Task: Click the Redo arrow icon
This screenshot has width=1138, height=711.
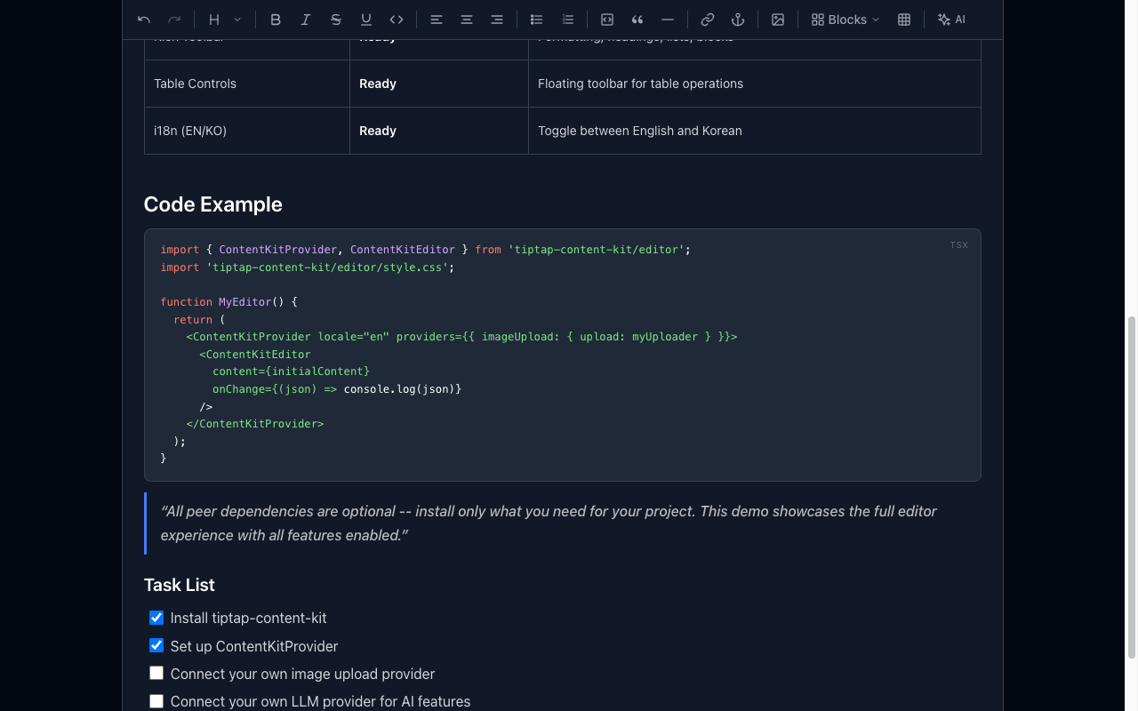Action: (174, 20)
